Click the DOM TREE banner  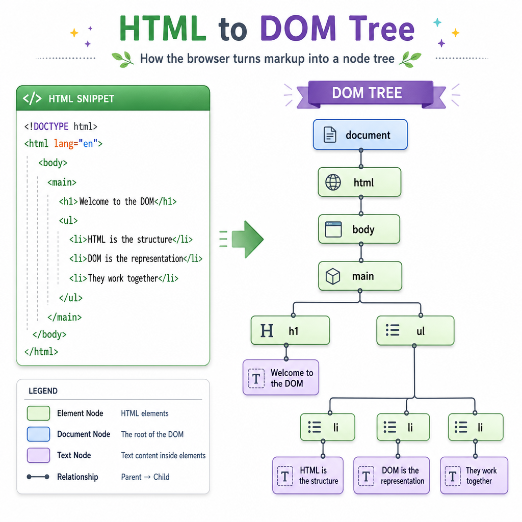click(371, 93)
